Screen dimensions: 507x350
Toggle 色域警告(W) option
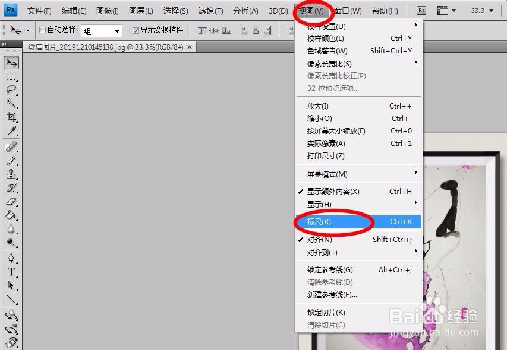tap(359, 50)
